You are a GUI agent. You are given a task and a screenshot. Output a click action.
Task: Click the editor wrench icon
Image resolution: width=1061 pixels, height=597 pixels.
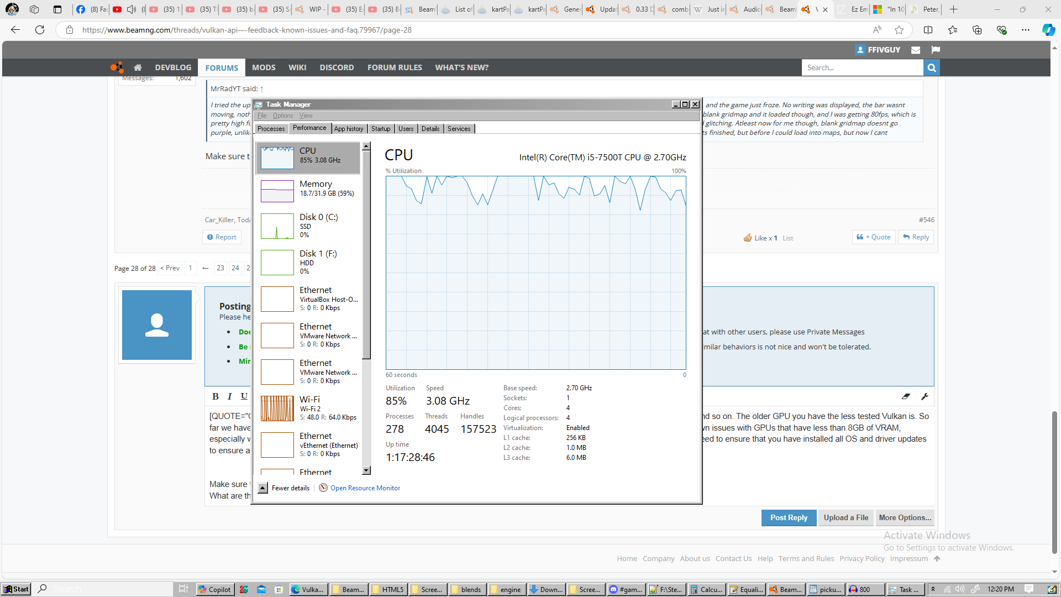pyautogui.click(x=925, y=396)
